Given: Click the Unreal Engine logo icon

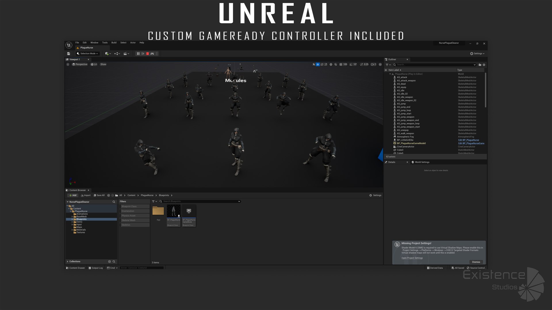Looking at the screenshot, I should (x=69, y=45).
